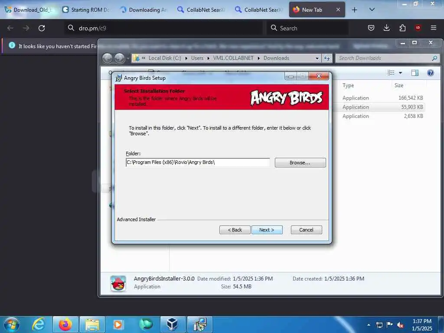444x333 pixels.
Task: Click Explorer forward navigation button
Action: [x=119, y=58]
